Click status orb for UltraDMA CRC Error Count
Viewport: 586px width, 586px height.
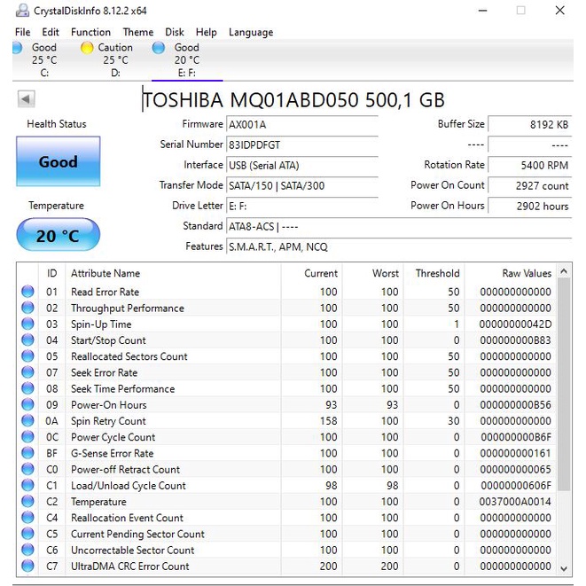(x=27, y=566)
